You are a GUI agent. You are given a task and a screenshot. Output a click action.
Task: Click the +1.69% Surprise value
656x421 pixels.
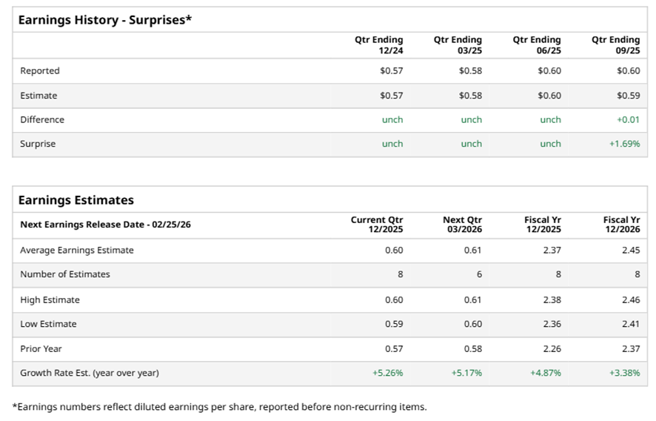[624, 144]
